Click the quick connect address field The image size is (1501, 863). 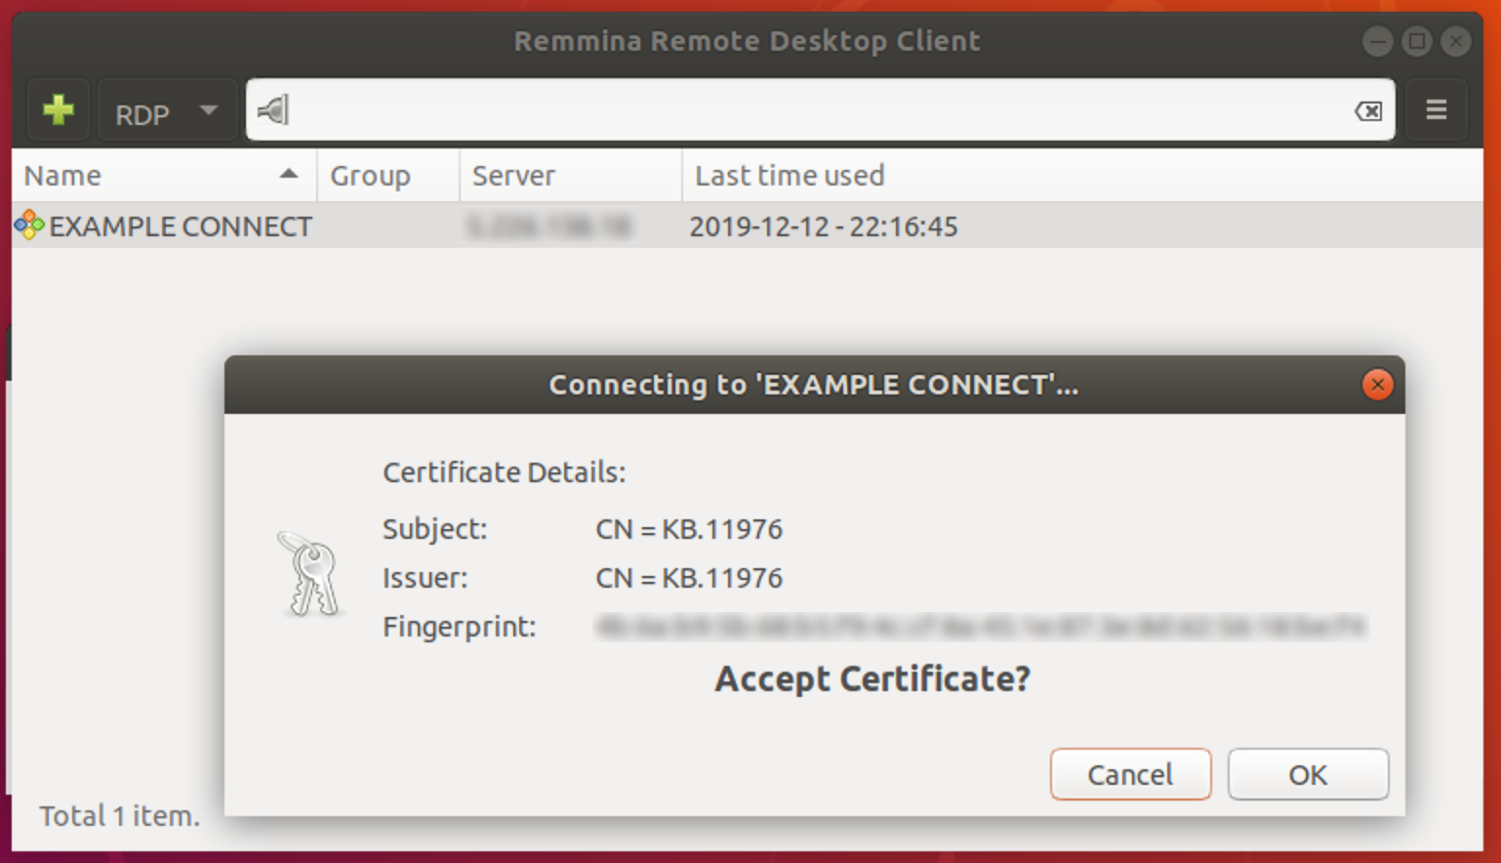820,110
